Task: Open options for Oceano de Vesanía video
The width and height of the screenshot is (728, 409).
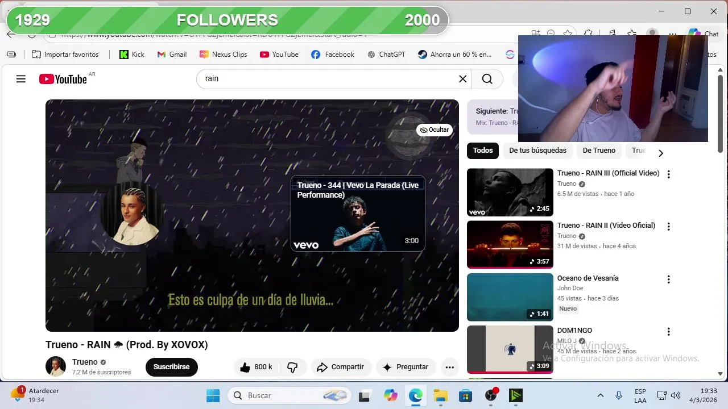Action: (x=669, y=279)
